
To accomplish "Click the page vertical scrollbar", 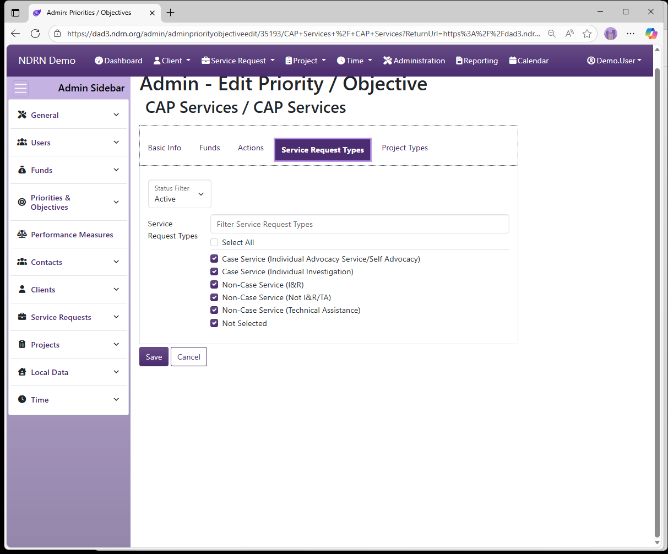I will coord(656,303).
